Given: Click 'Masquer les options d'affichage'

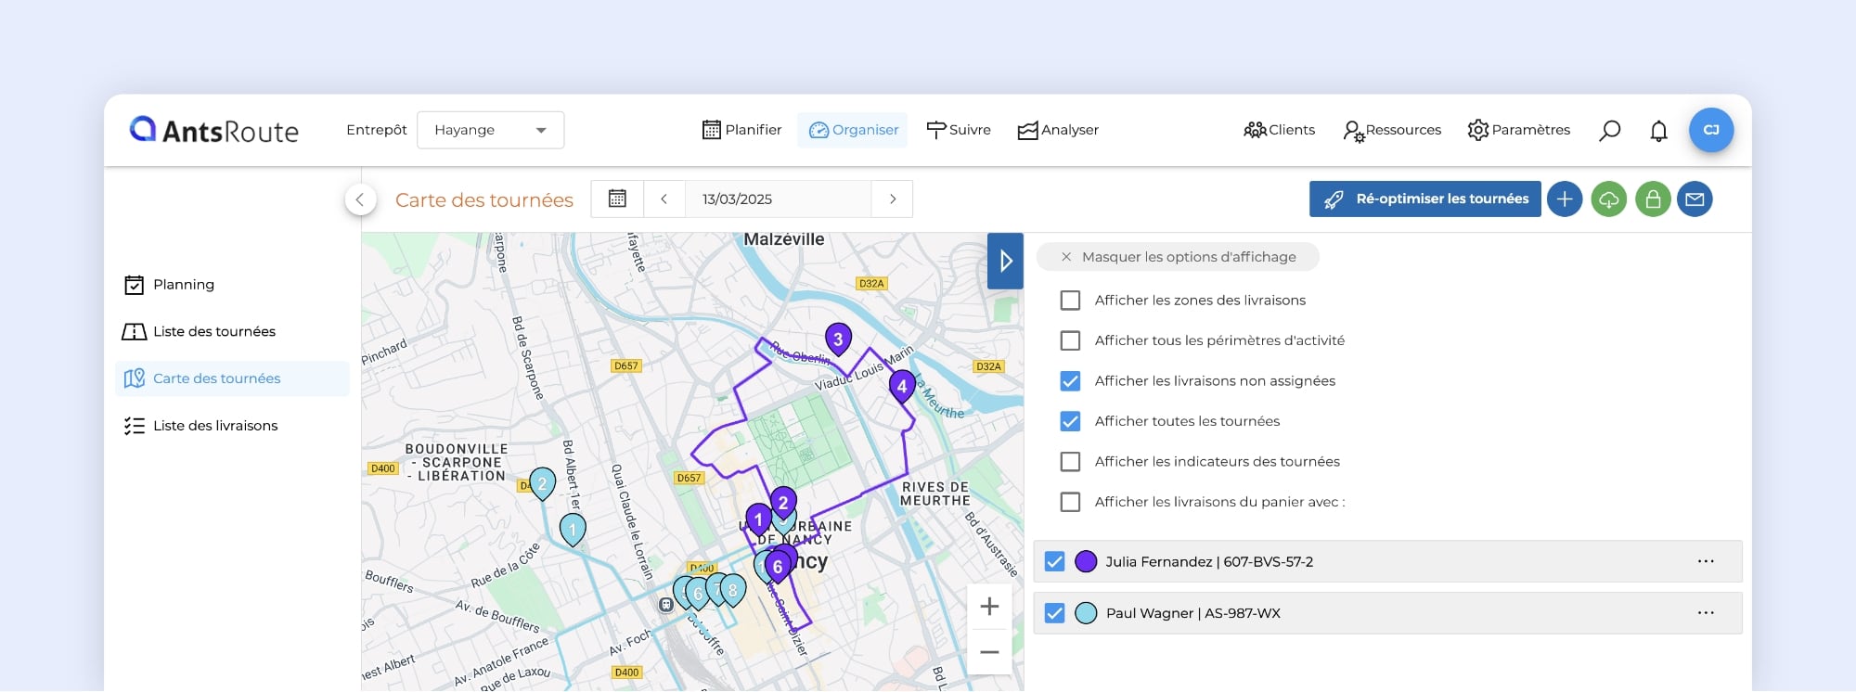Looking at the screenshot, I should point(1178,257).
